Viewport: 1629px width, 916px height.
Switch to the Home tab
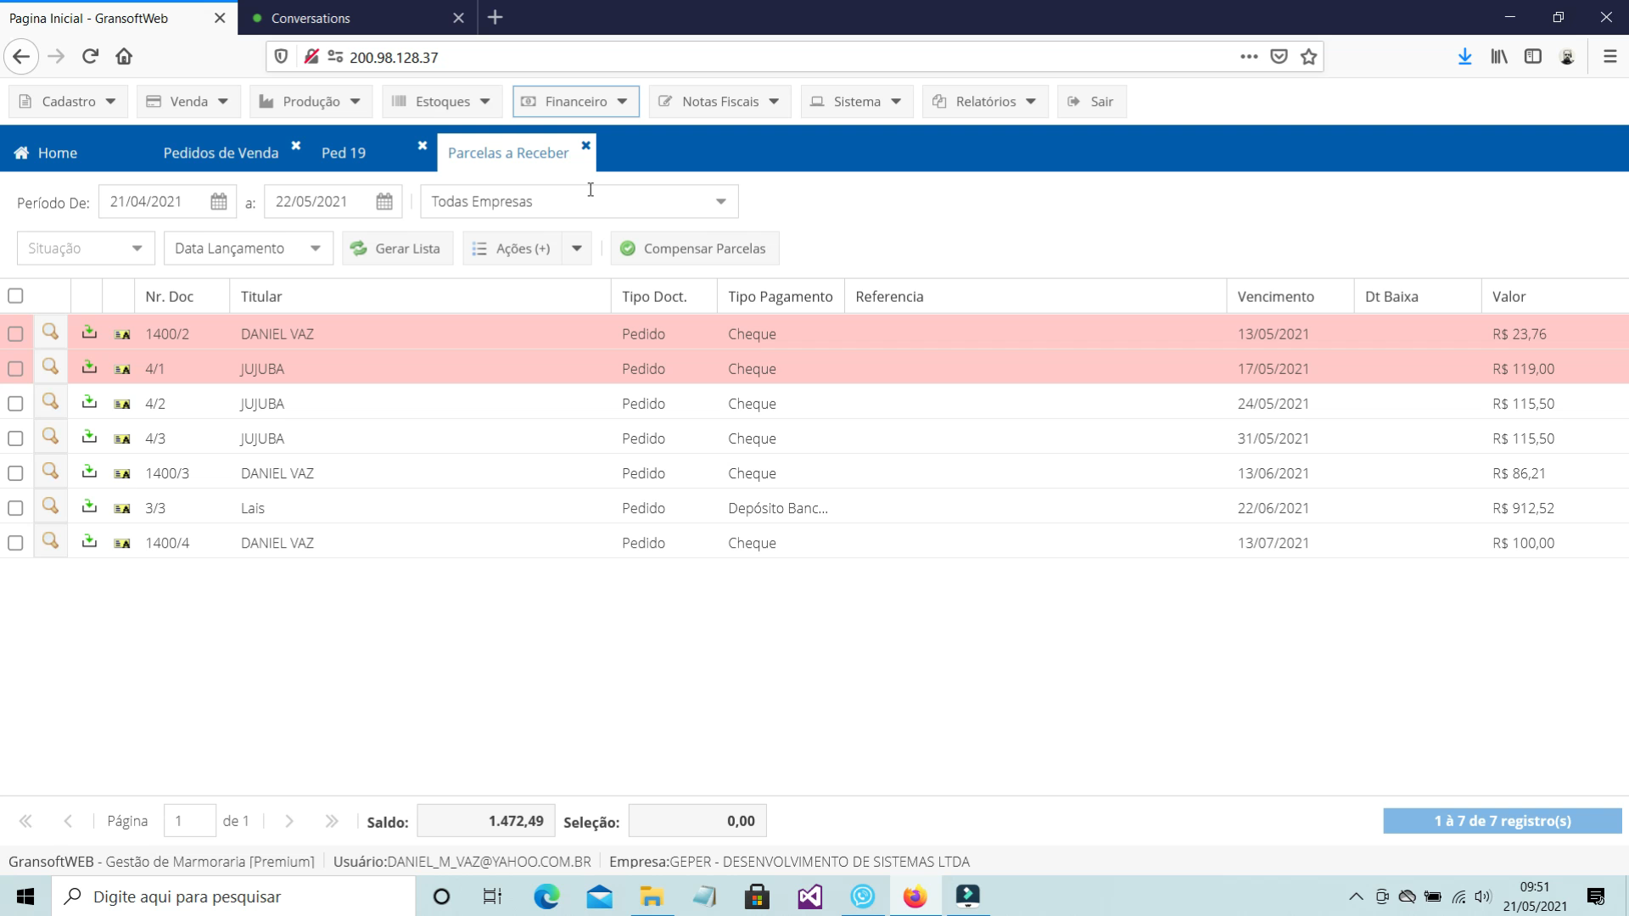tap(46, 153)
